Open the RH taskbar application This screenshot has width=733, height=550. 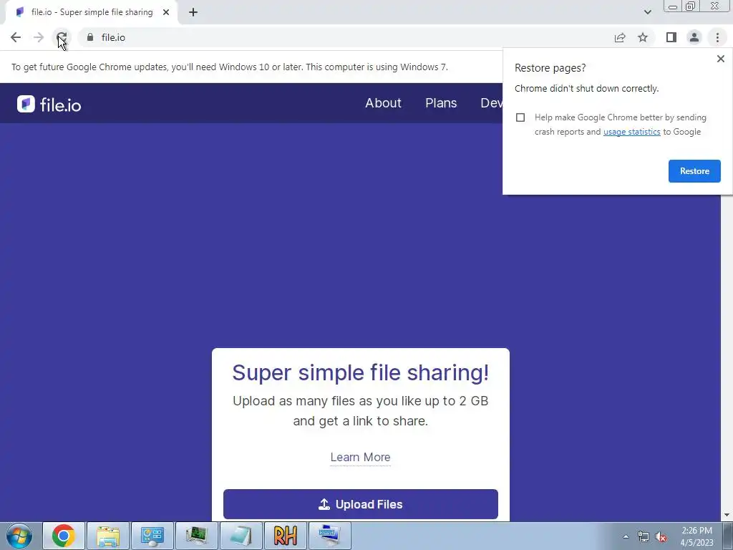click(286, 536)
